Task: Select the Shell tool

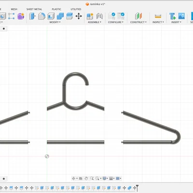Action: [51, 16]
